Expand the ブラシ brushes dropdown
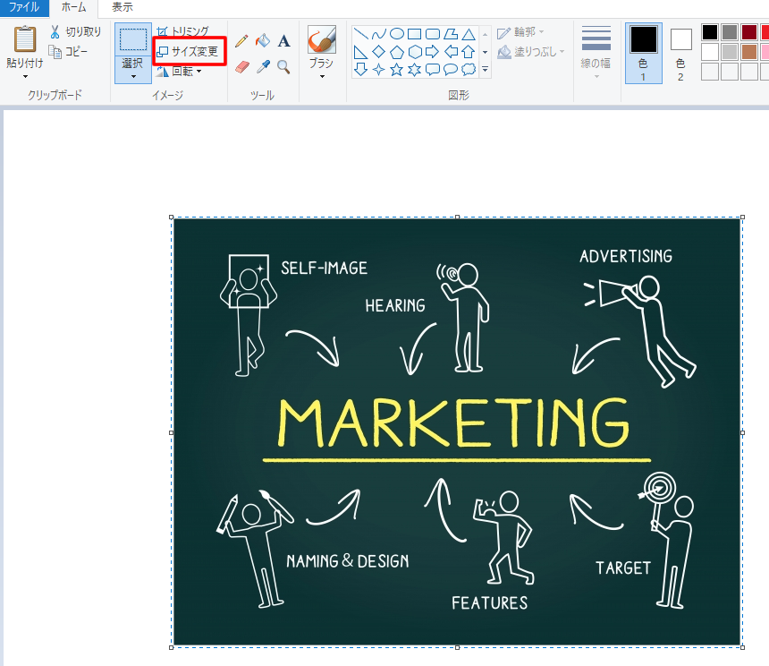This screenshot has height=666, width=769. click(x=321, y=76)
